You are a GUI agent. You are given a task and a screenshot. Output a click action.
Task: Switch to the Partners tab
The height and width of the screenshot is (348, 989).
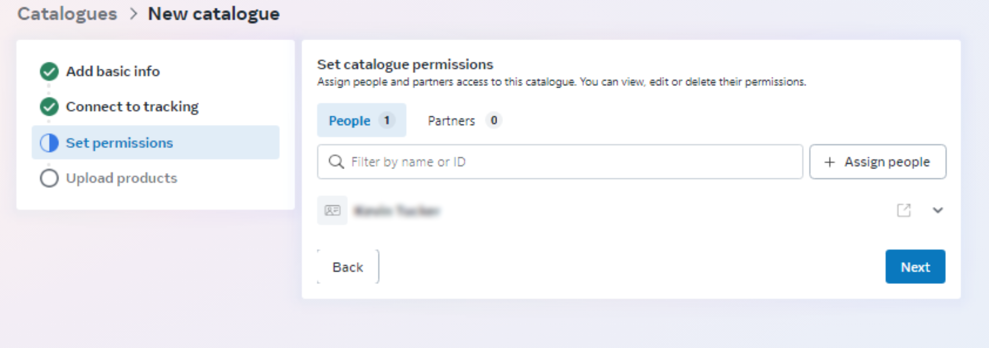464,120
